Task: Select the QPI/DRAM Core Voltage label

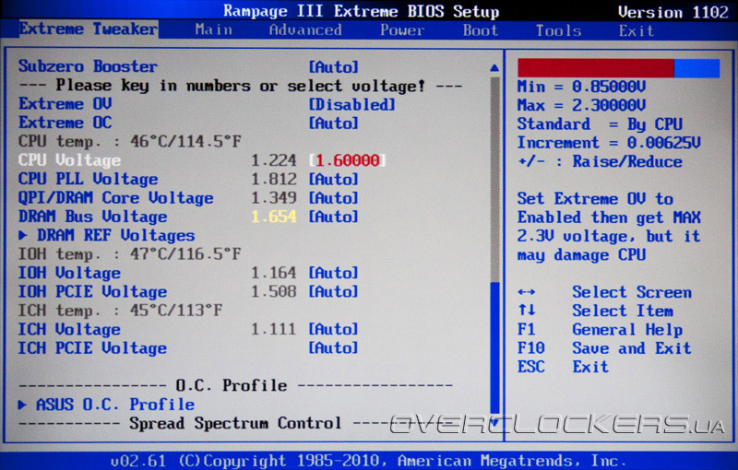Action: (116, 198)
